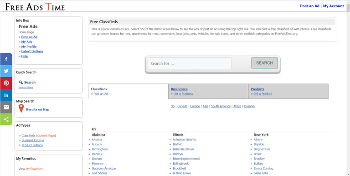Open My Profile link
350x176 pixels.
(29, 47)
